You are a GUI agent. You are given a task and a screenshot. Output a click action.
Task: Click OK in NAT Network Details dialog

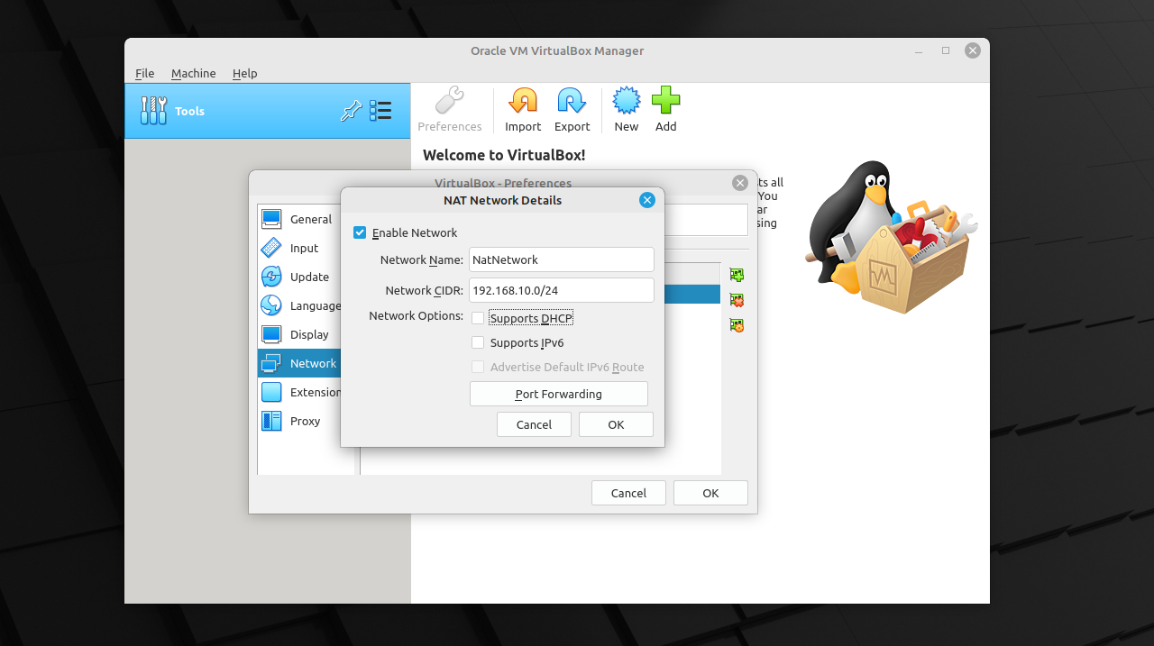click(x=616, y=424)
